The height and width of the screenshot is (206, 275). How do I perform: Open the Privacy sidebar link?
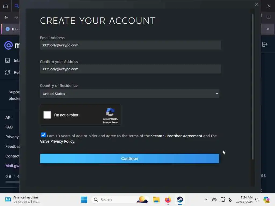[x=12, y=137]
